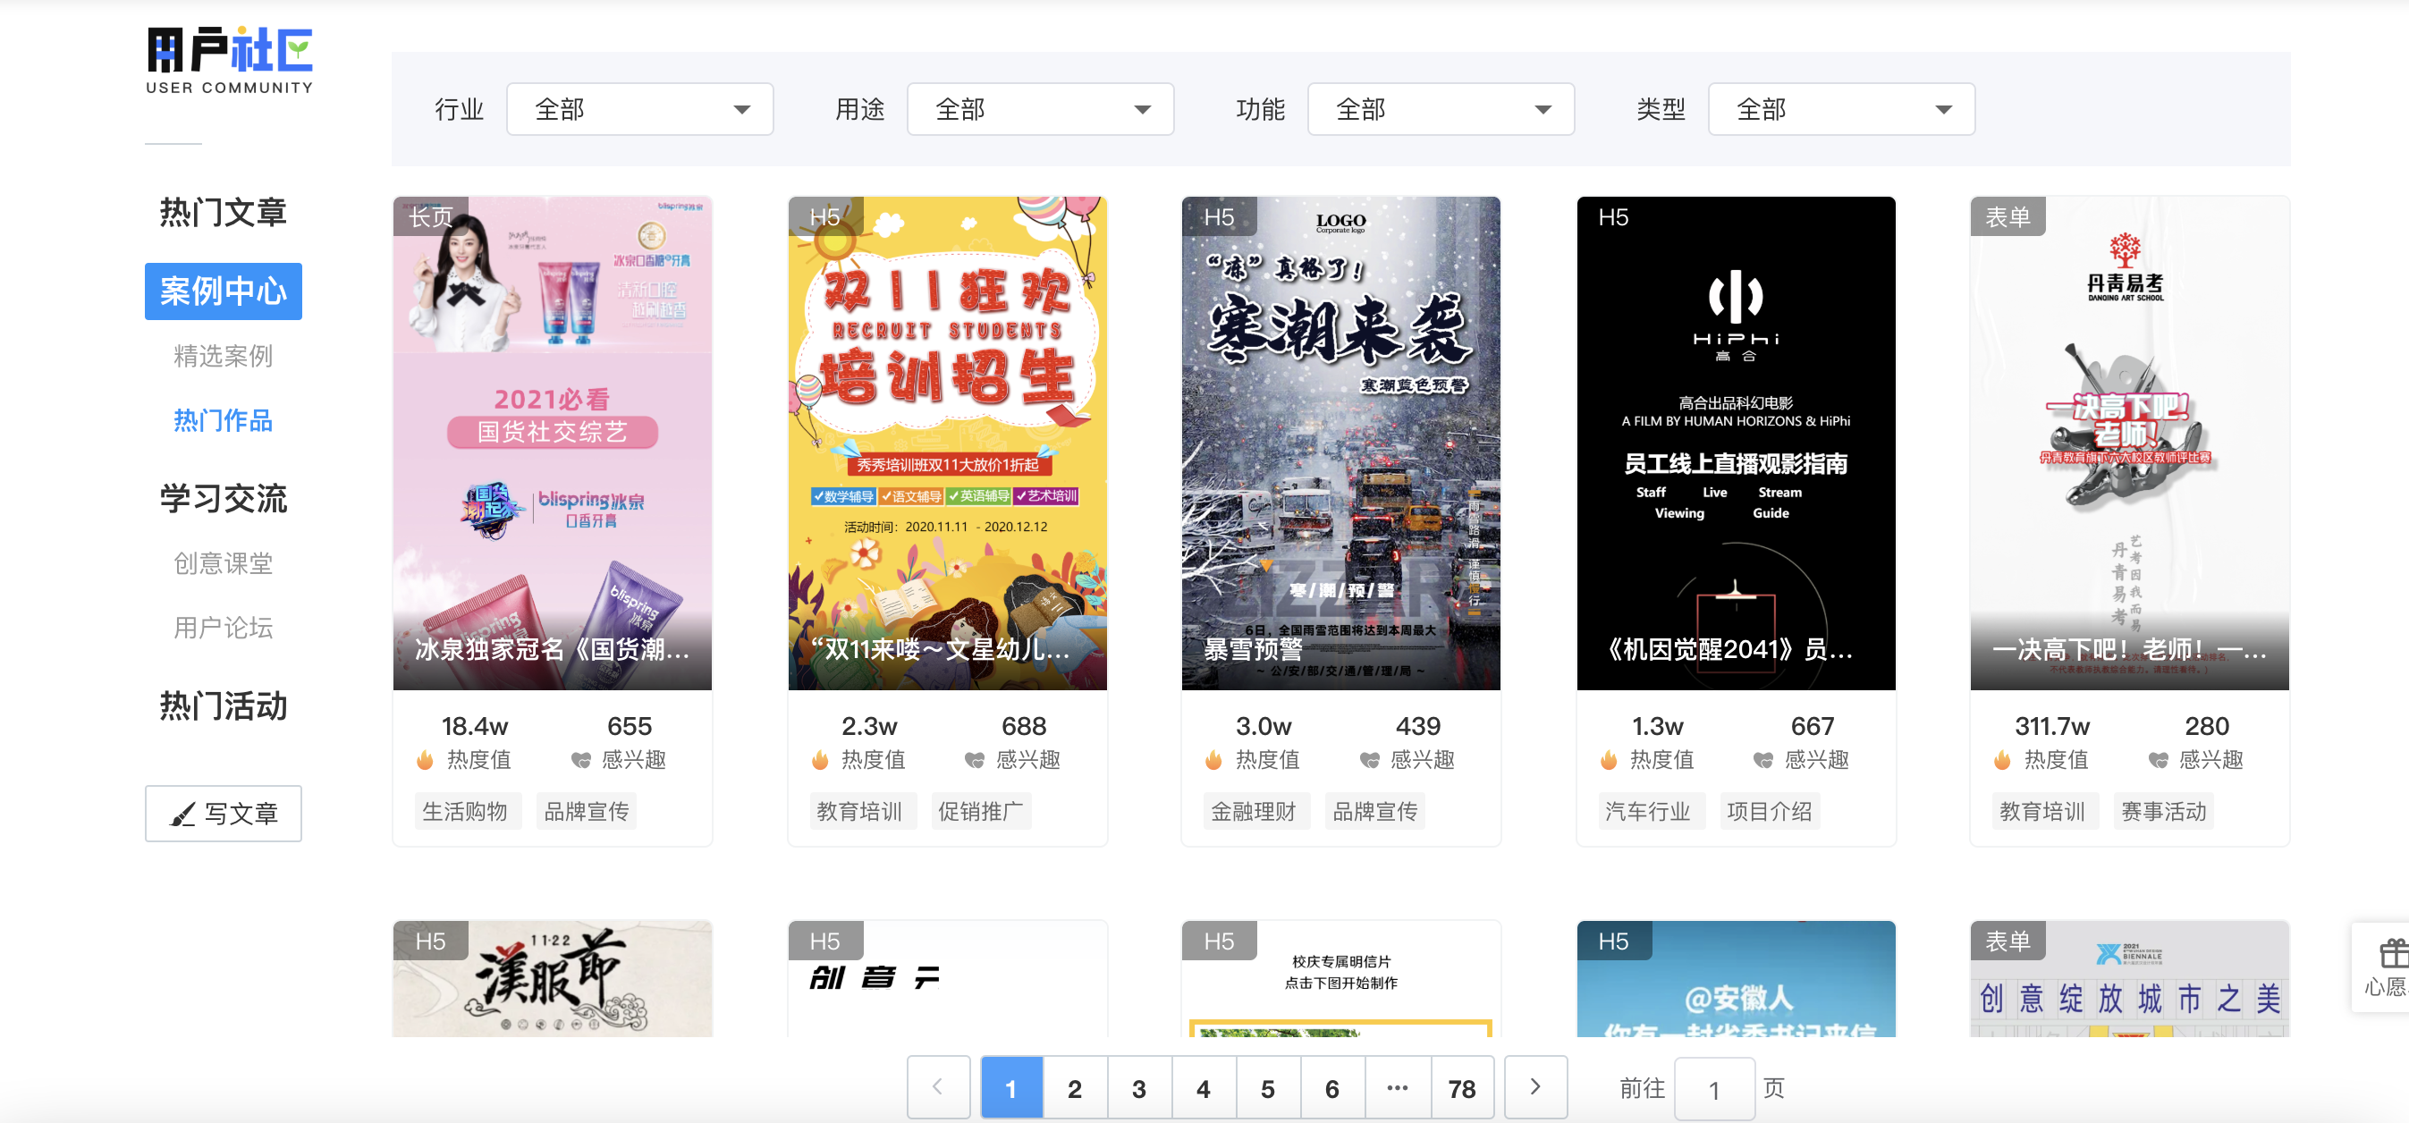Click the next page arrow in pagination
This screenshot has width=2409, height=1123.
pyautogui.click(x=1534, y=1087)
